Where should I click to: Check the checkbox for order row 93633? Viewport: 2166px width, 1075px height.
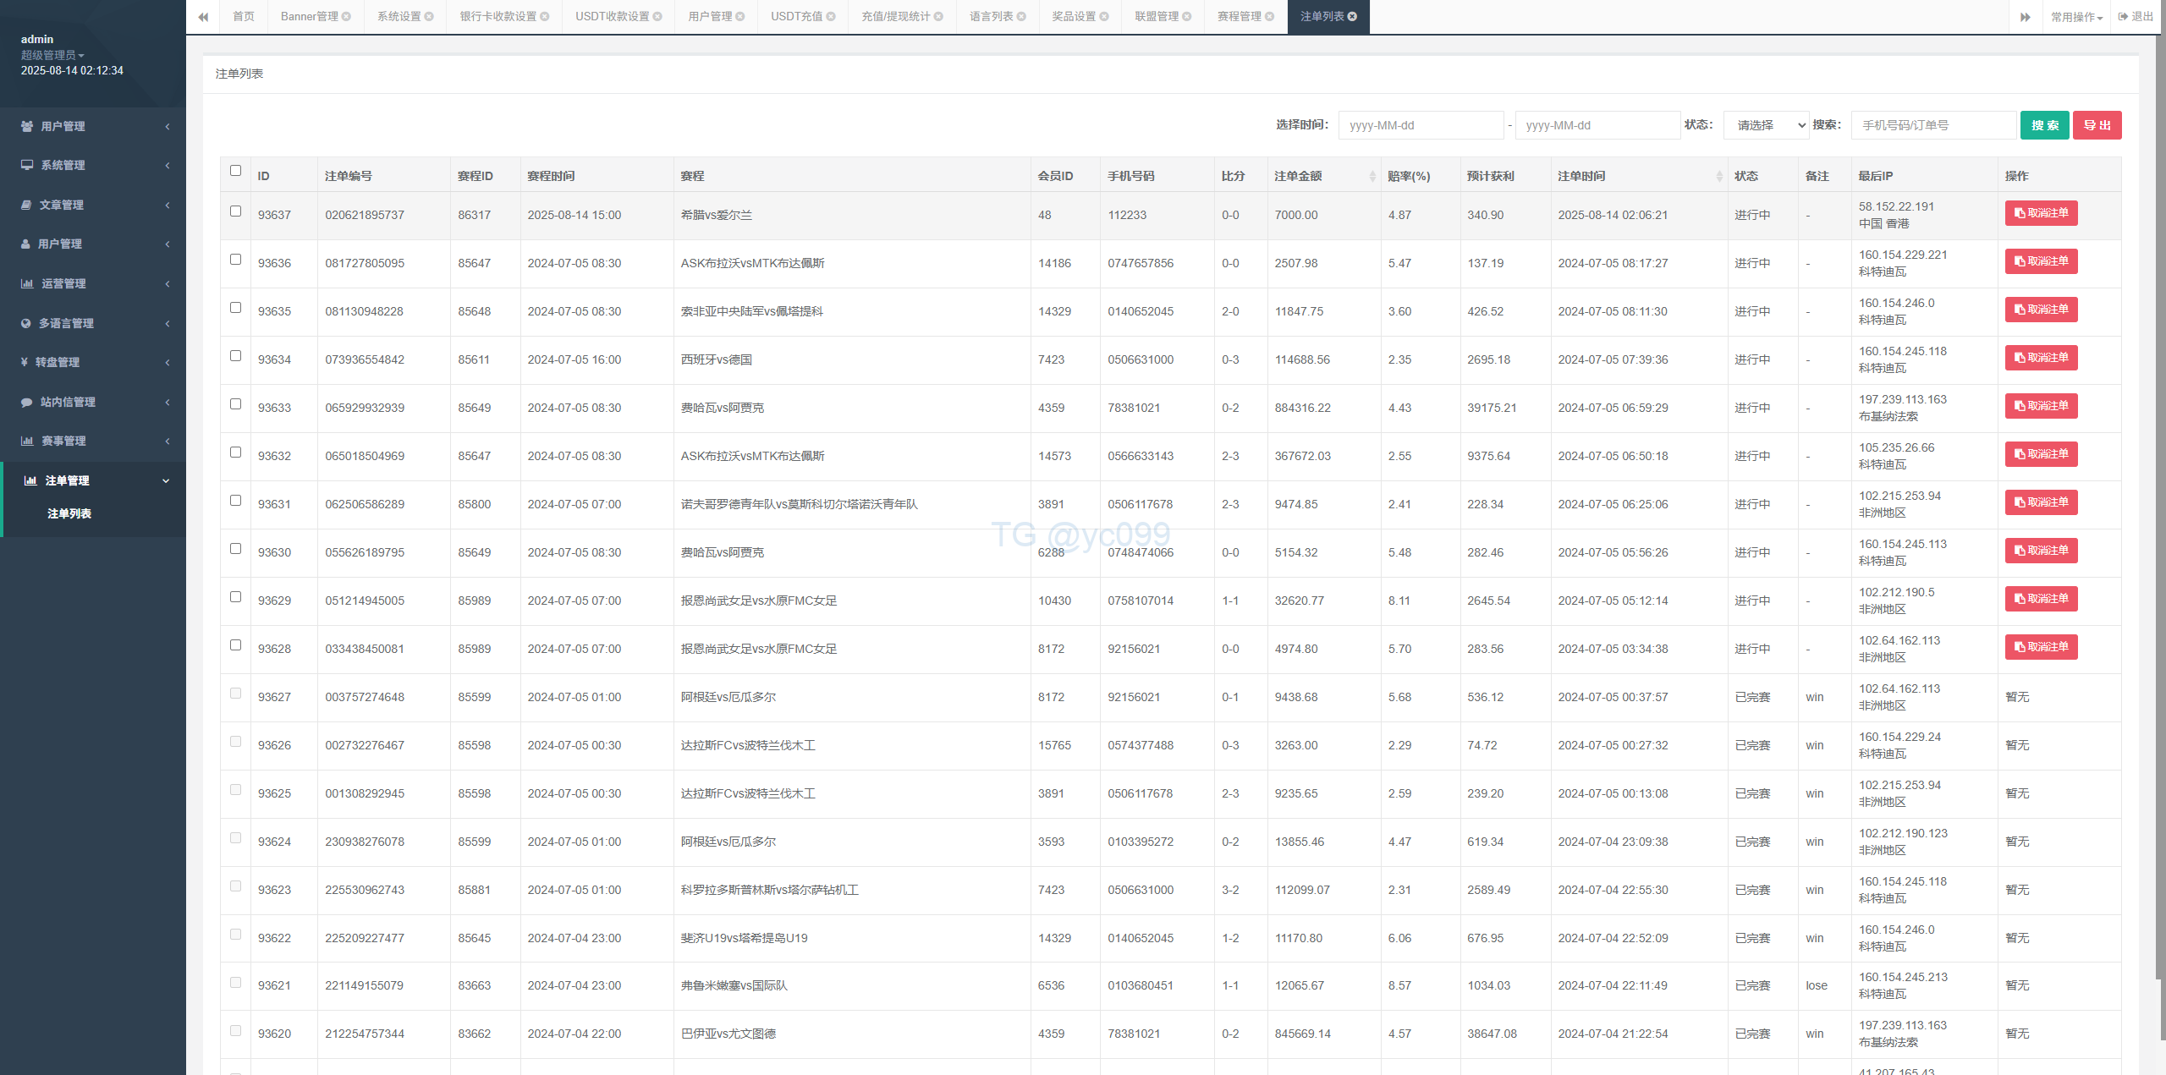pos(235,404)
